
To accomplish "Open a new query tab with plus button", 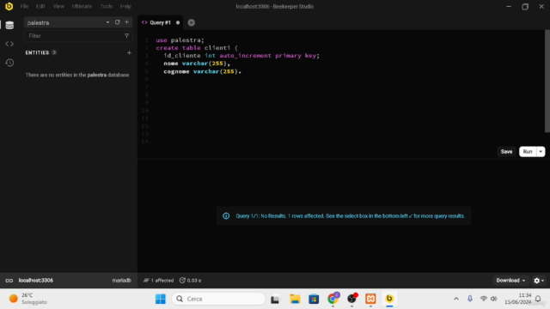I will [191, 22].
